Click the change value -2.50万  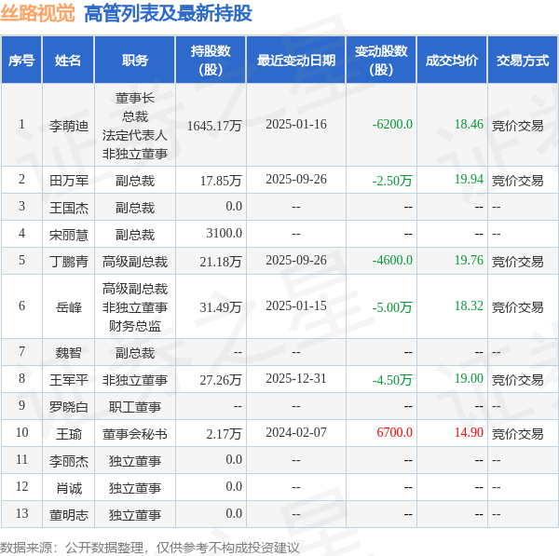click(392, 181)
